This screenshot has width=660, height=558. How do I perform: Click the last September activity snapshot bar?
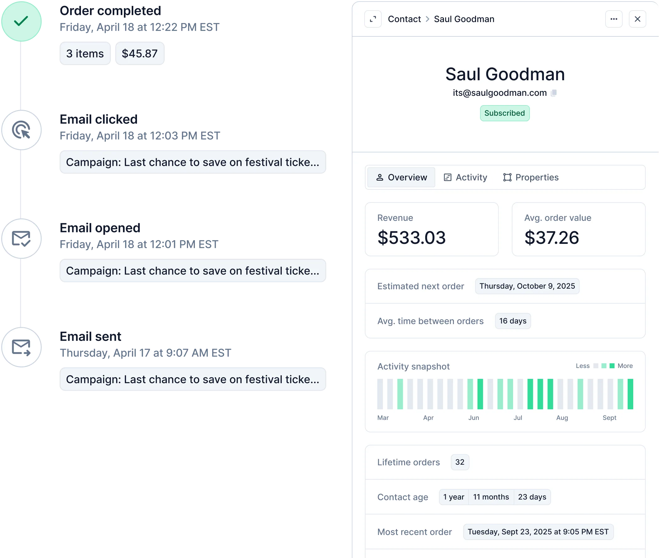coord(630,394)
